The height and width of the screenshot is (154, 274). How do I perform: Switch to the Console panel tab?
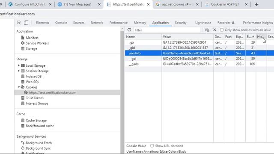61,23
